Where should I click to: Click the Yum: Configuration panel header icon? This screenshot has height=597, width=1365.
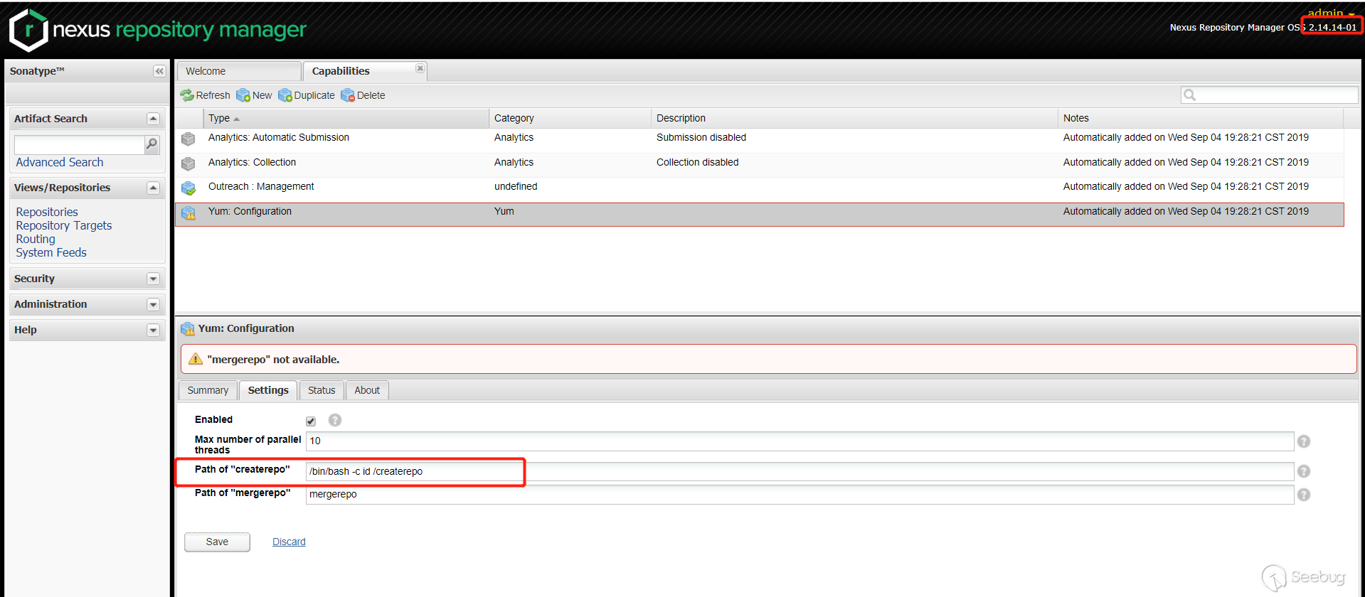coord(188,329)
